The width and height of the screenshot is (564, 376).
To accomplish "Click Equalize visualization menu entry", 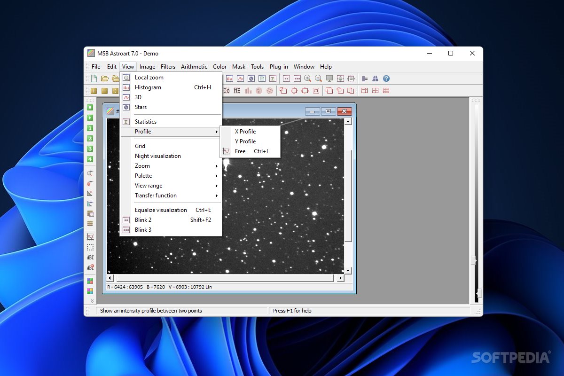I will pos(171,210).
